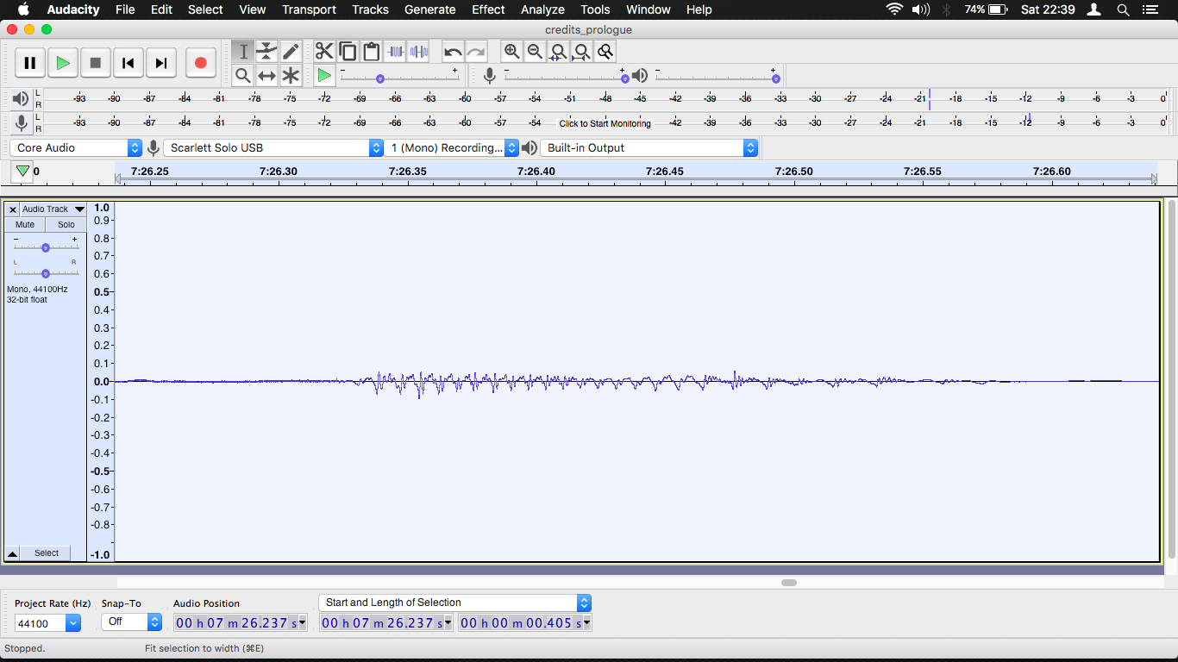Solo the Audio Track
1178x662 pixels.
point(66,224)
